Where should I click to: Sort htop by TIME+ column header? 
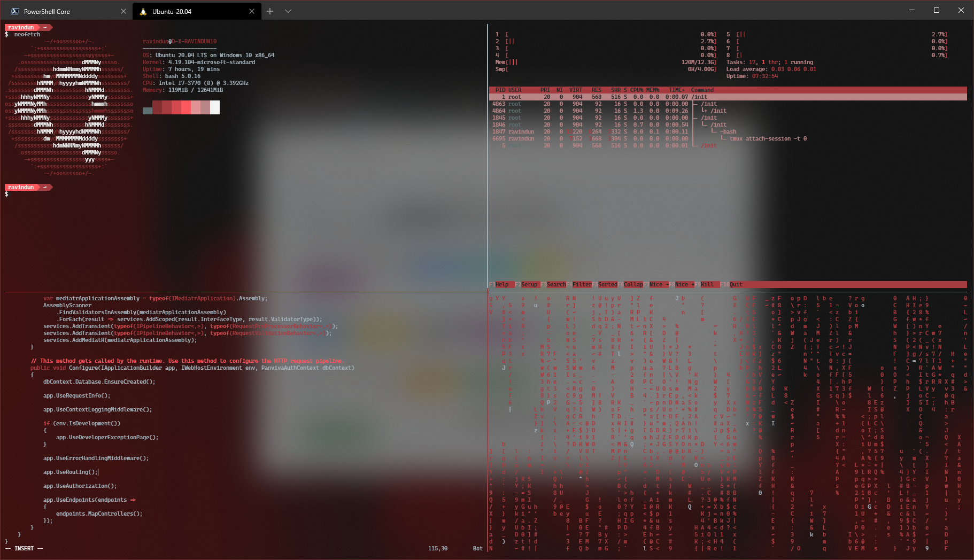pos(677,90)
